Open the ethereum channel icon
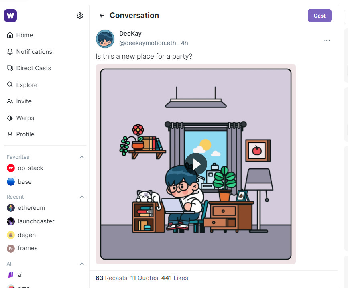348x288 pixels. [11, 208]
